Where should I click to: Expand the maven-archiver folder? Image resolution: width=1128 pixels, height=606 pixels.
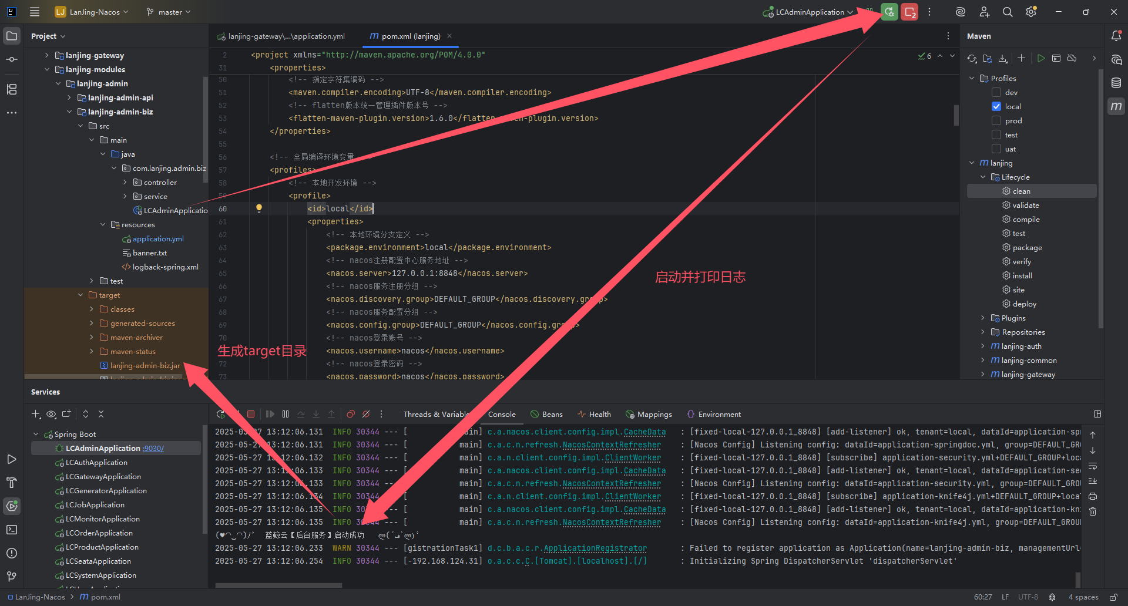point(92,337)
